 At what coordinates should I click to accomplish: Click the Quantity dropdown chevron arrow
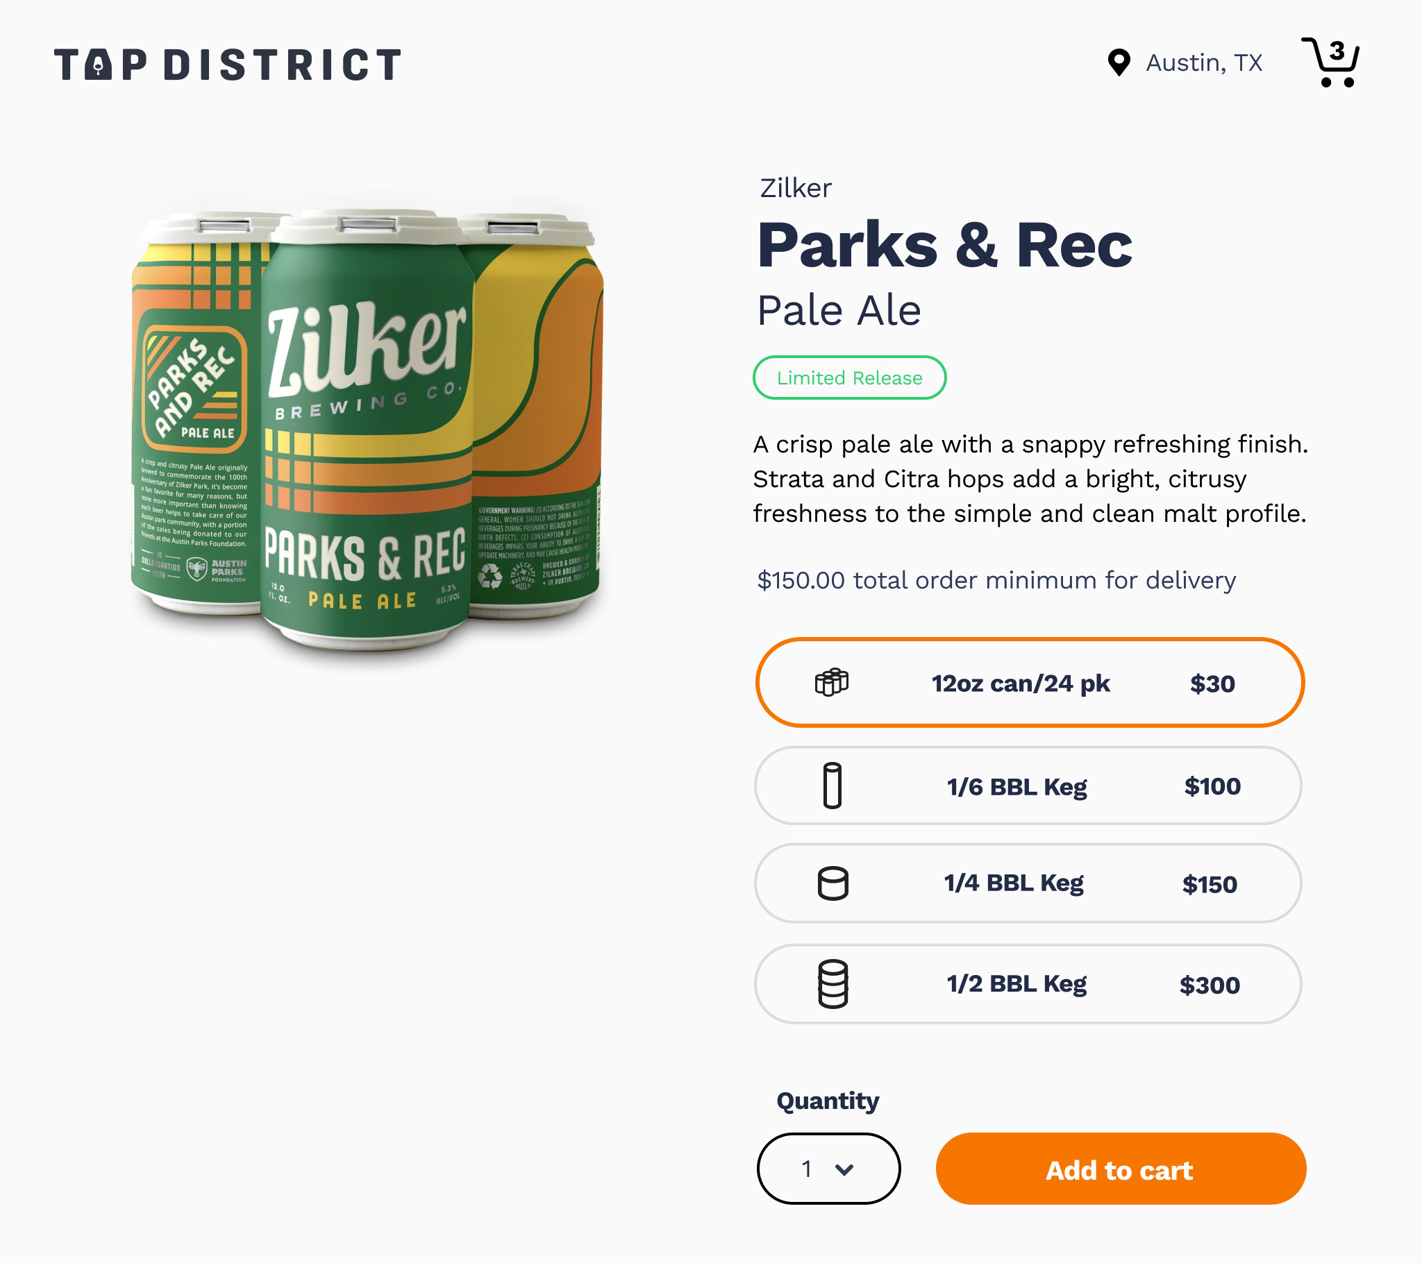click(844, 1170)
